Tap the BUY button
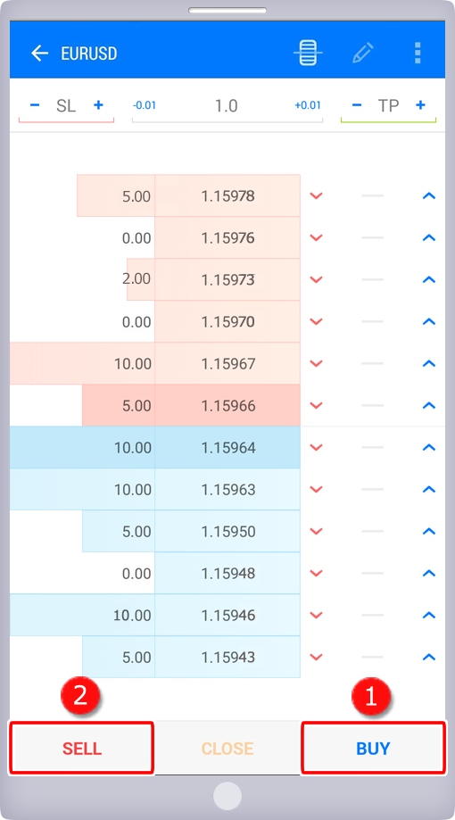This screenshot has width=455, height=820. pos(373,748)
